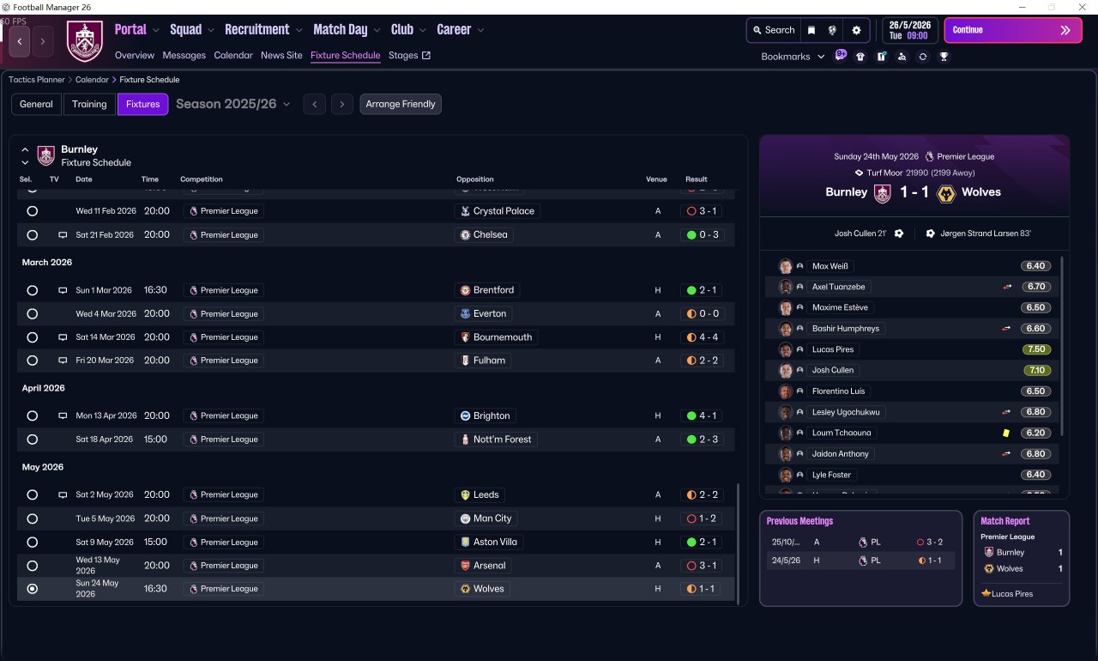Click the scouting search icon in bookmarks bar
Image resolution: width=1098 pixels, height=661 pixels.
click(x=902, y=57)
